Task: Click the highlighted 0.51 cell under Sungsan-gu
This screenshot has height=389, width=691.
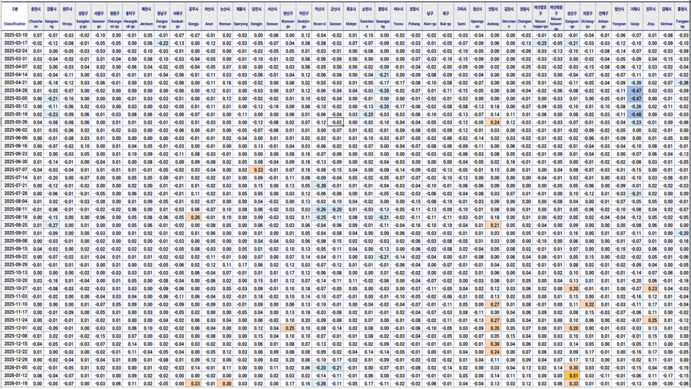Action: [x=573, y=375]
